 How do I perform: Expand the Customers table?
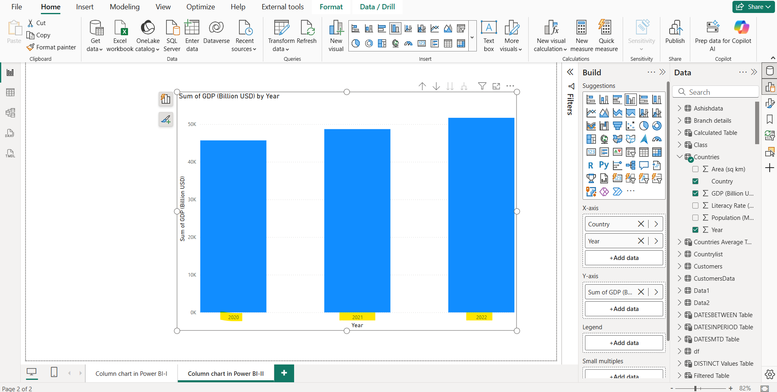[679, 266]
